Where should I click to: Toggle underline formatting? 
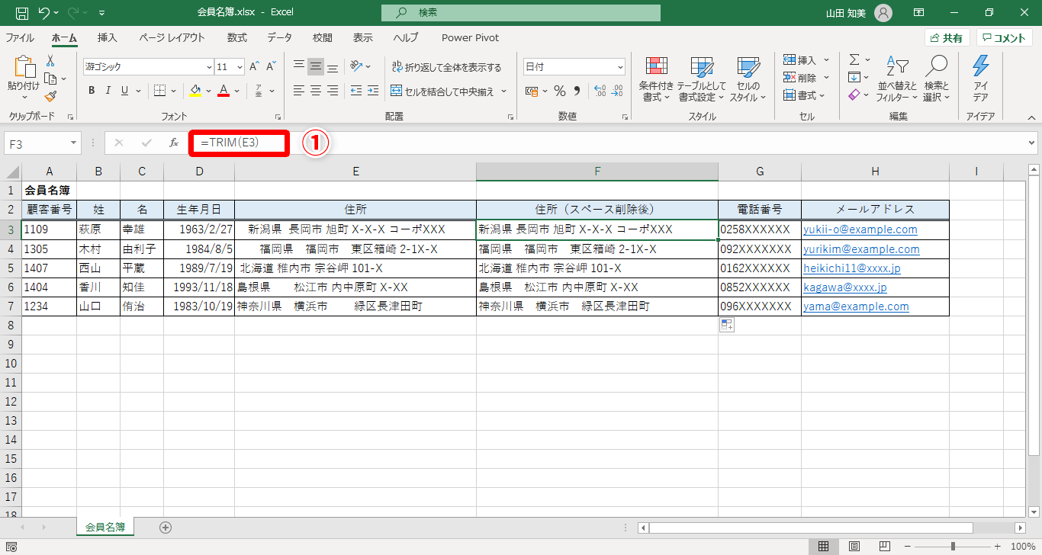pyautogui.click(x=125, y=91)
